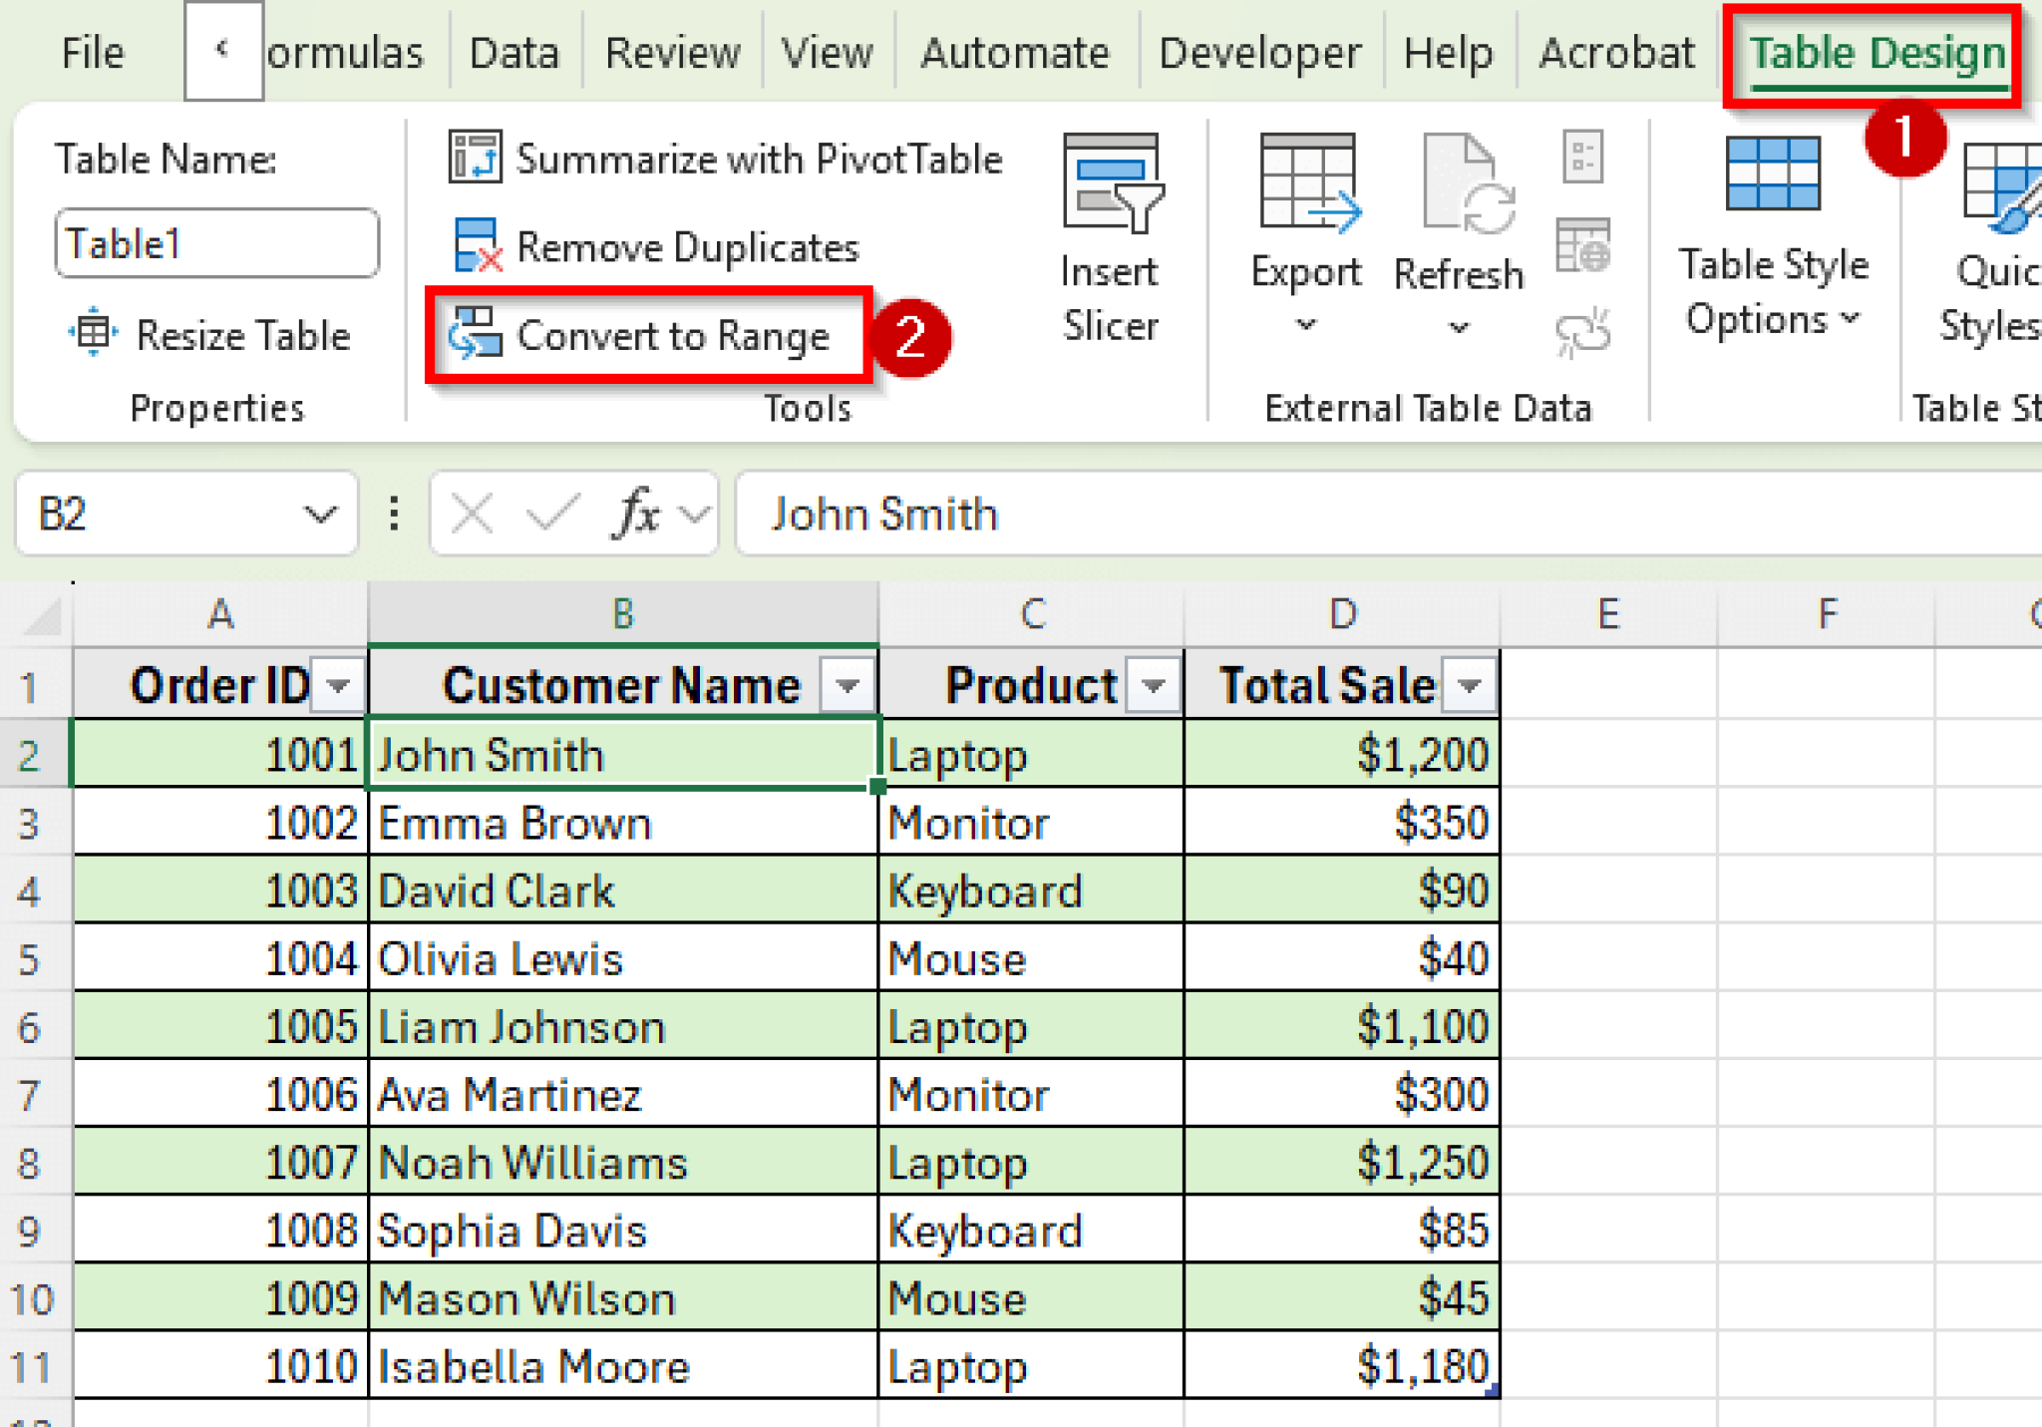The image size is (2042, 1427).
Task: Click the Table Name field showing Table1
Action: point(215,242)
